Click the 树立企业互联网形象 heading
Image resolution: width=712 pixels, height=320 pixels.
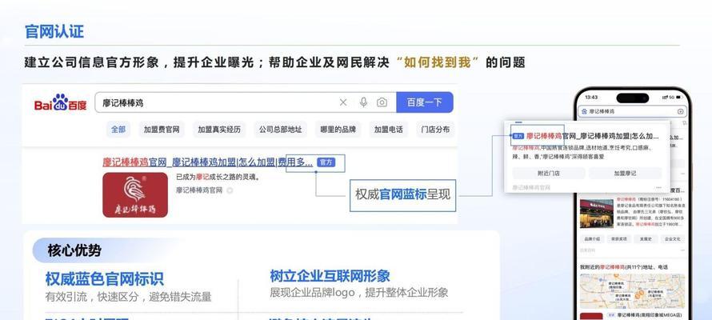coord(330,276)
